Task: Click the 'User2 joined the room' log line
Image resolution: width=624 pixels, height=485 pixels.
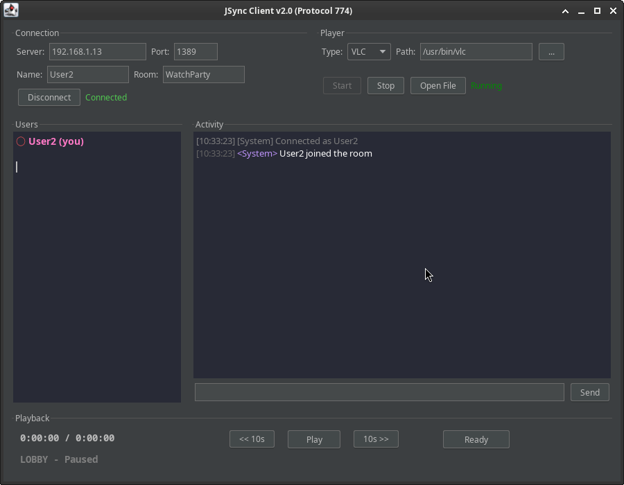Action: (284, 153)
